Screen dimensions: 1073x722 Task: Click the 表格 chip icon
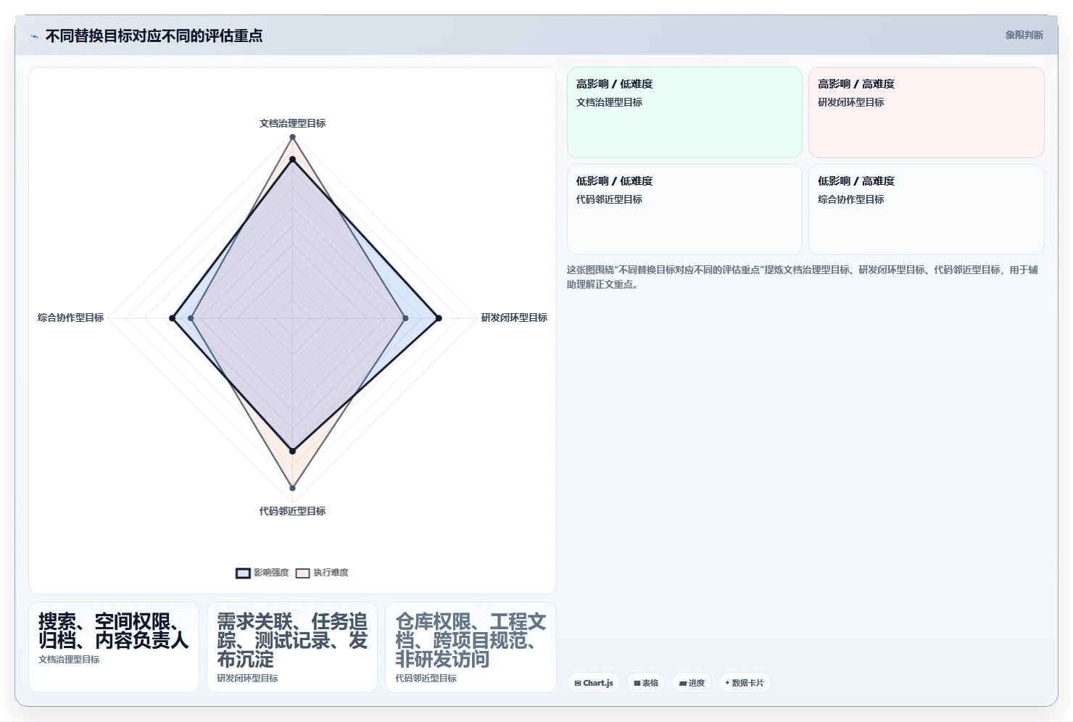point(637,683)
